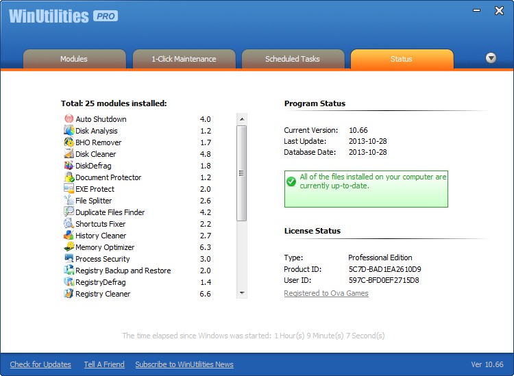This screenshot has height=376, width=514.
Task: Switch to the Modules tab
Action: coord(74,60)
